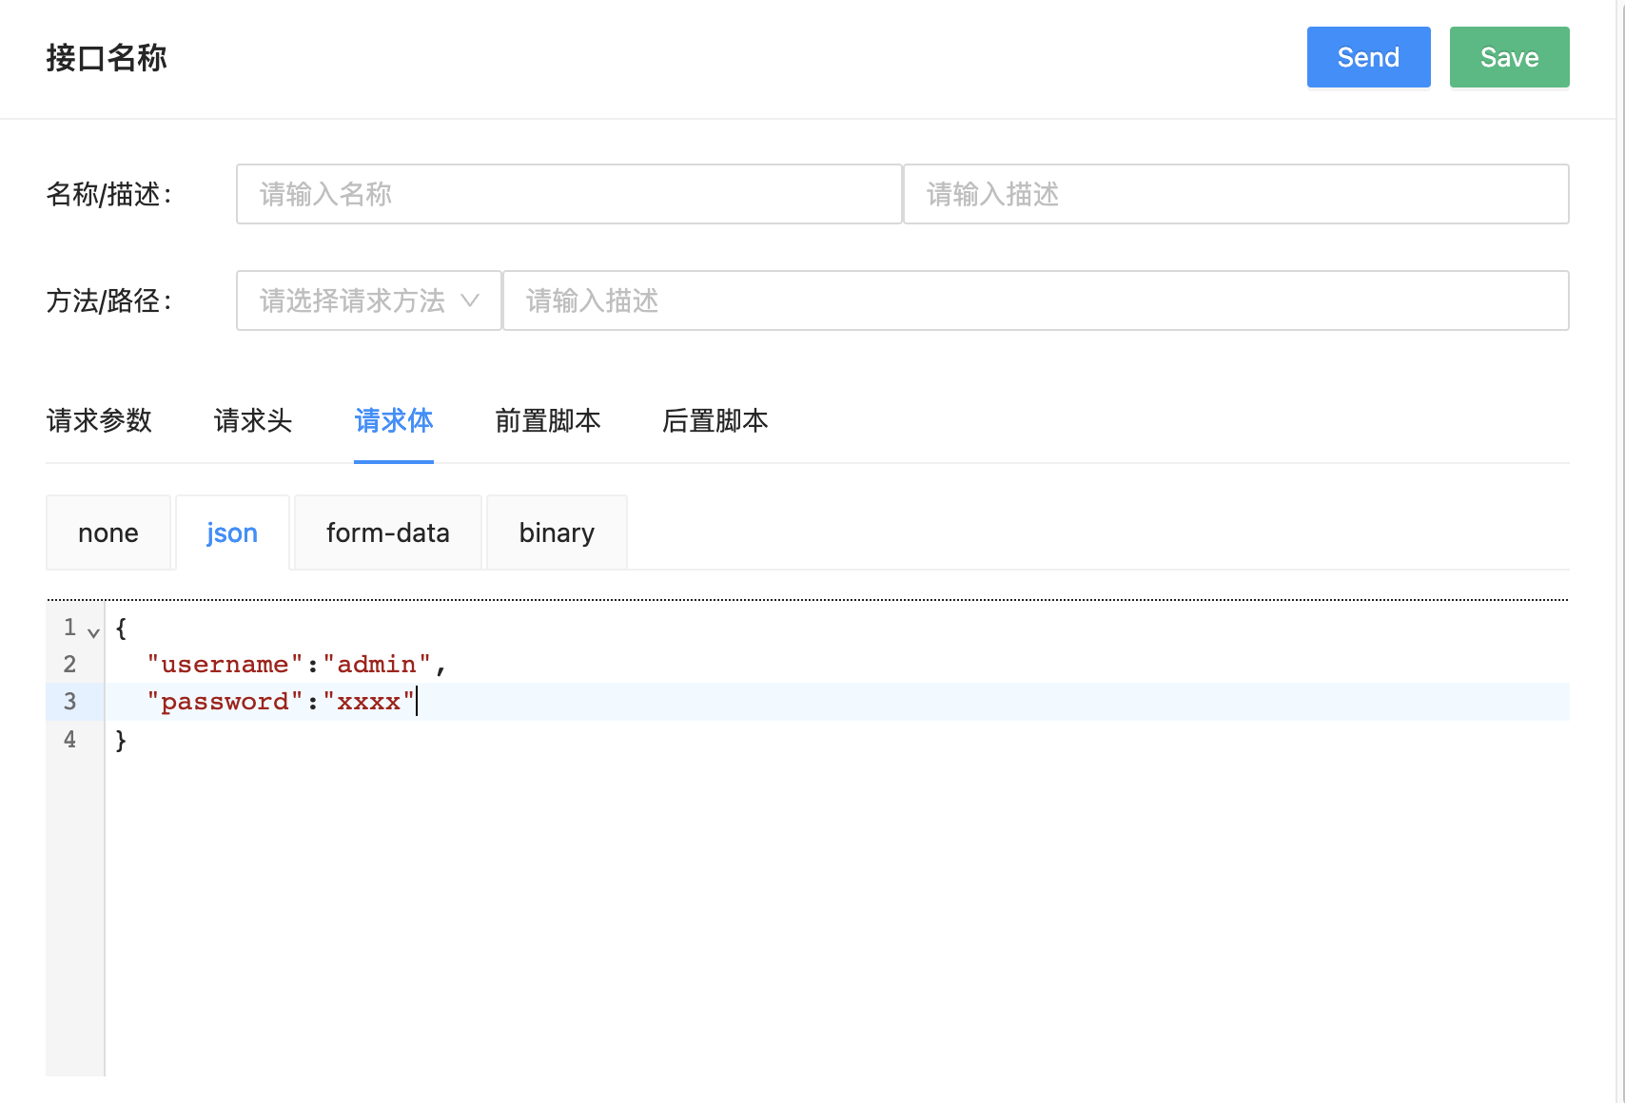The height and width of the screenshot is (1103, 1625).
Task: Click the "admin" value in the editor
Action: [377, 664]
